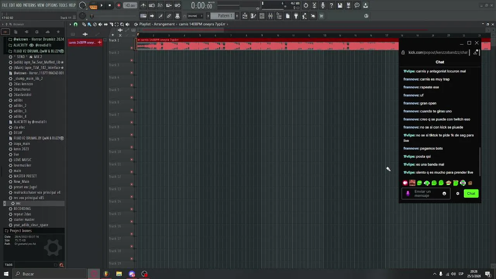This screenshot has width=496, height=279.
Task: Toggle Pattern/Song mode button
Action: tap(93, 5)
